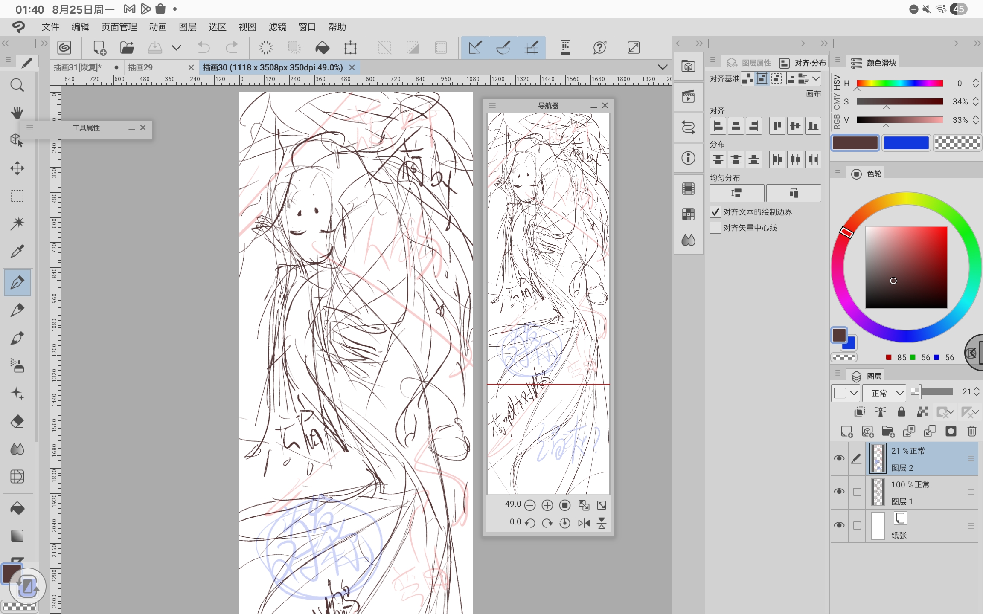The height and width of the screenshot is (614, 983).
Task: Choose the Eyedropper tool
Action: point(17,252)
